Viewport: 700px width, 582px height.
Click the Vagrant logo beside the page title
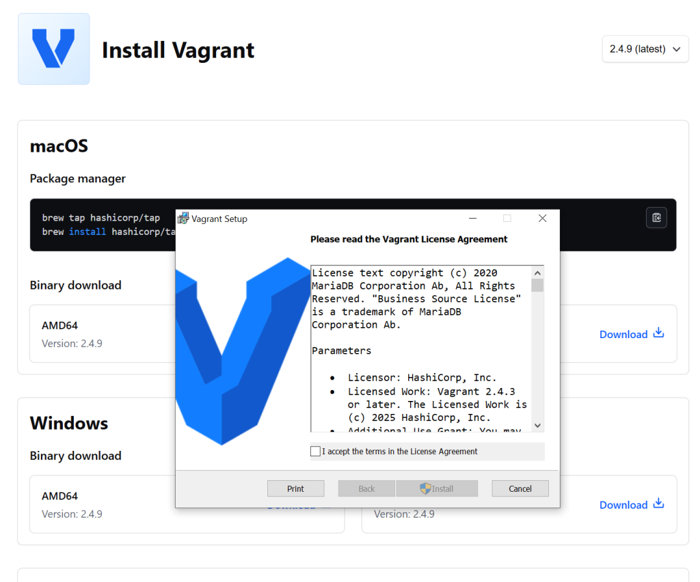(x=53, y=48)
